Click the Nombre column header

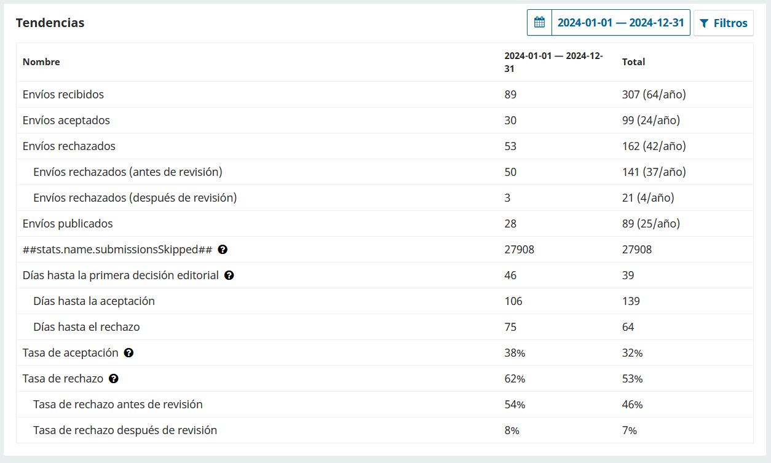[41, 62]
